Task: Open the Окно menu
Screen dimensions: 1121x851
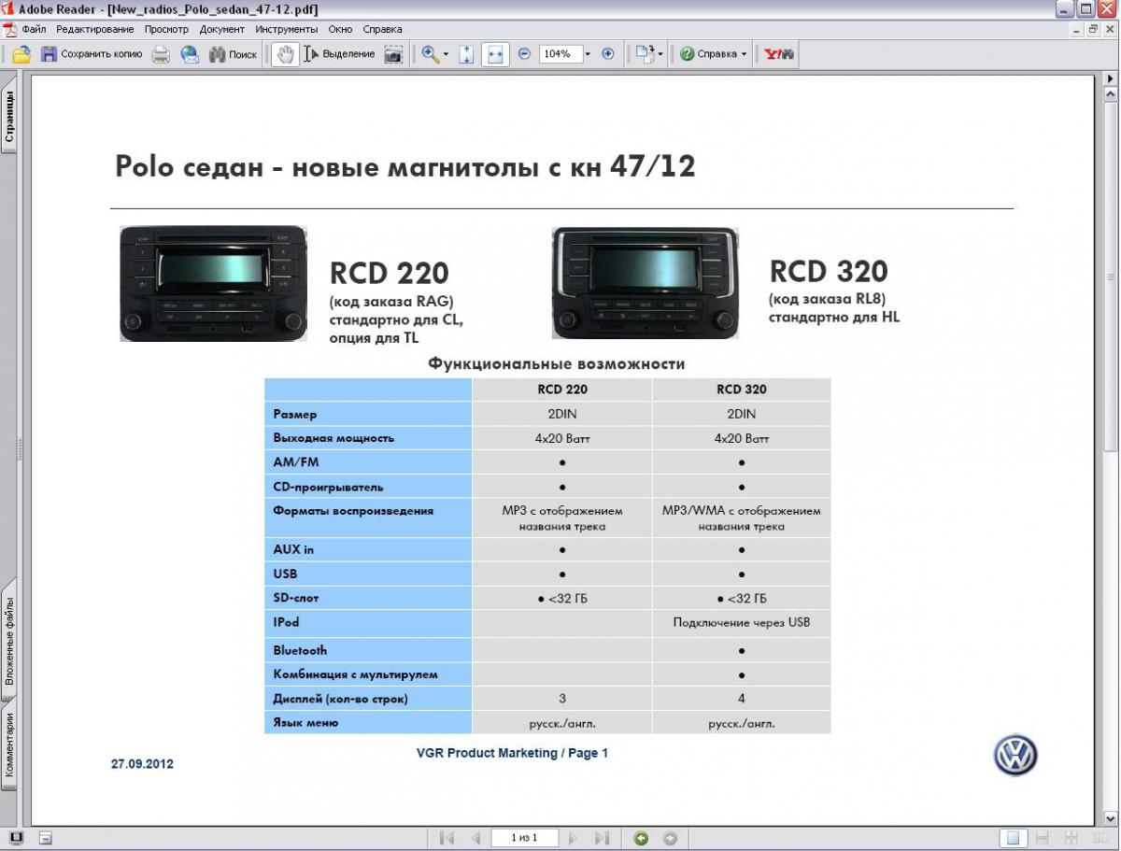Action: tap(341, 29)
